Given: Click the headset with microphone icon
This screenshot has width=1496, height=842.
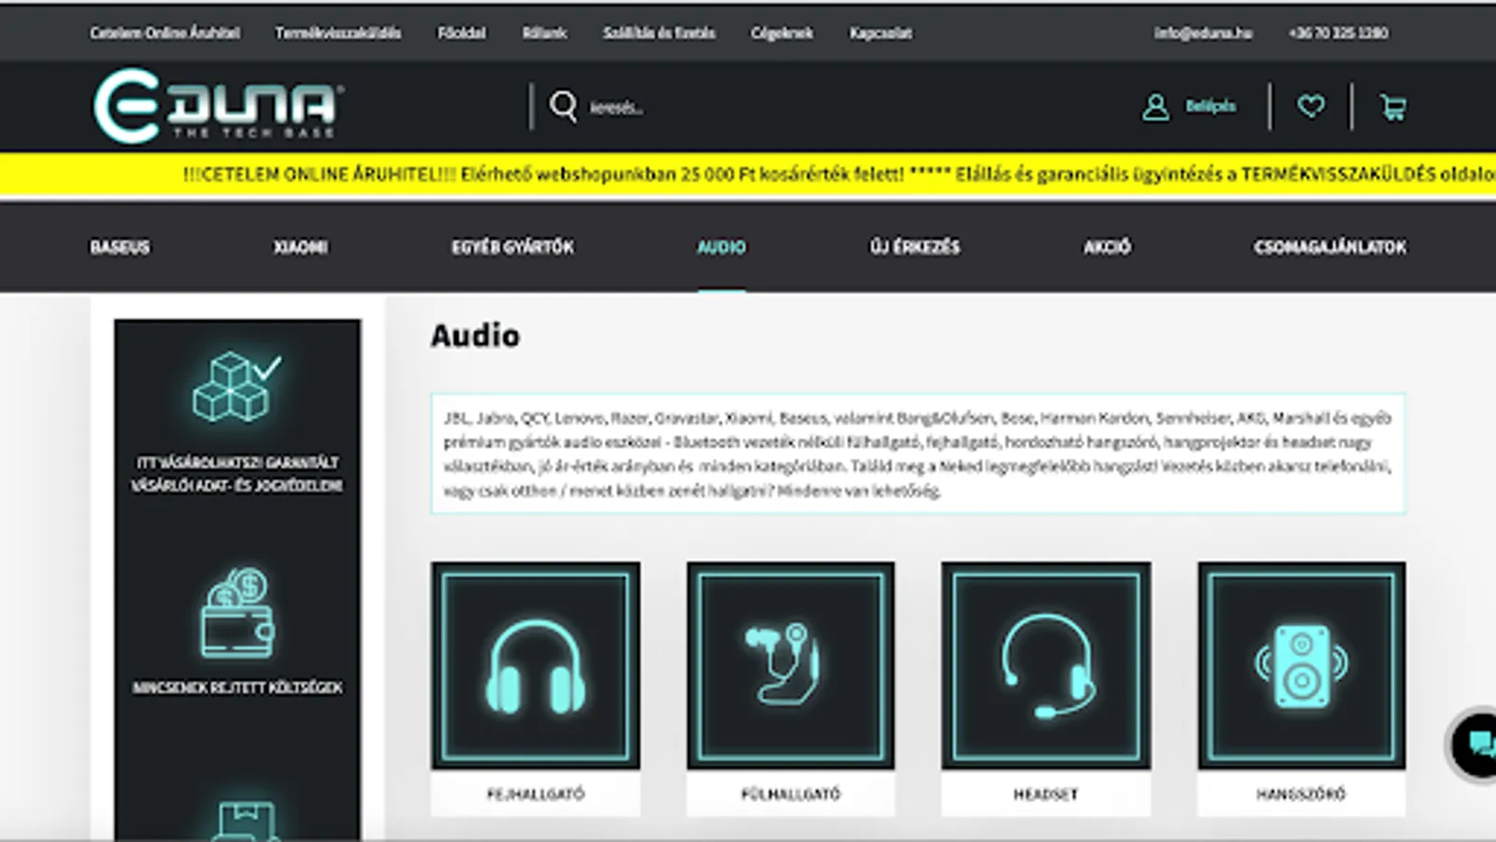Looking at the screenshot, I should coord(1046,665).
